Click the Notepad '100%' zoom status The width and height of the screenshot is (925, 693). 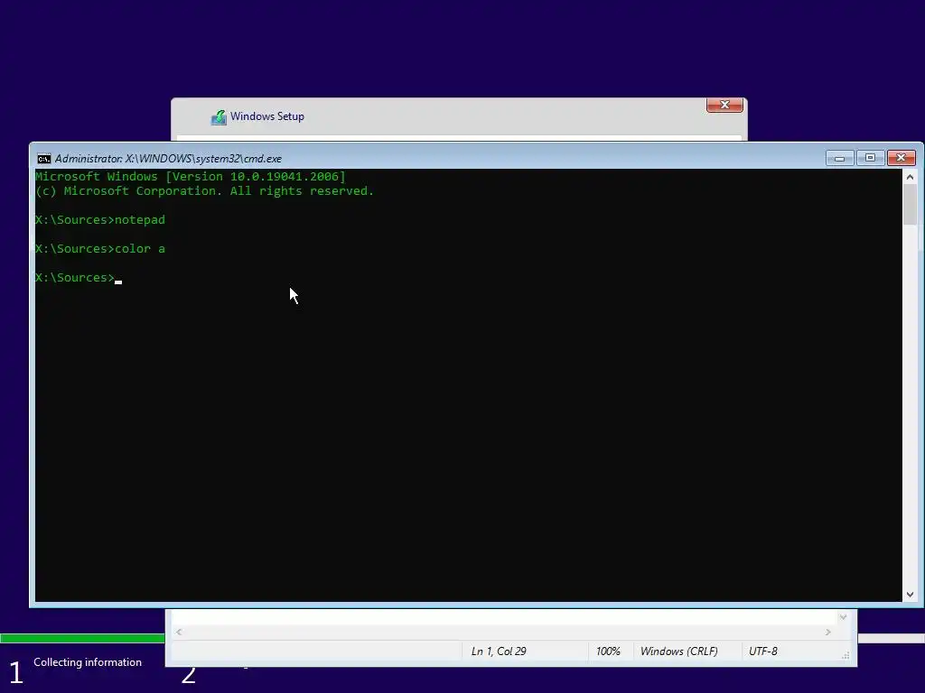[608, 651]
